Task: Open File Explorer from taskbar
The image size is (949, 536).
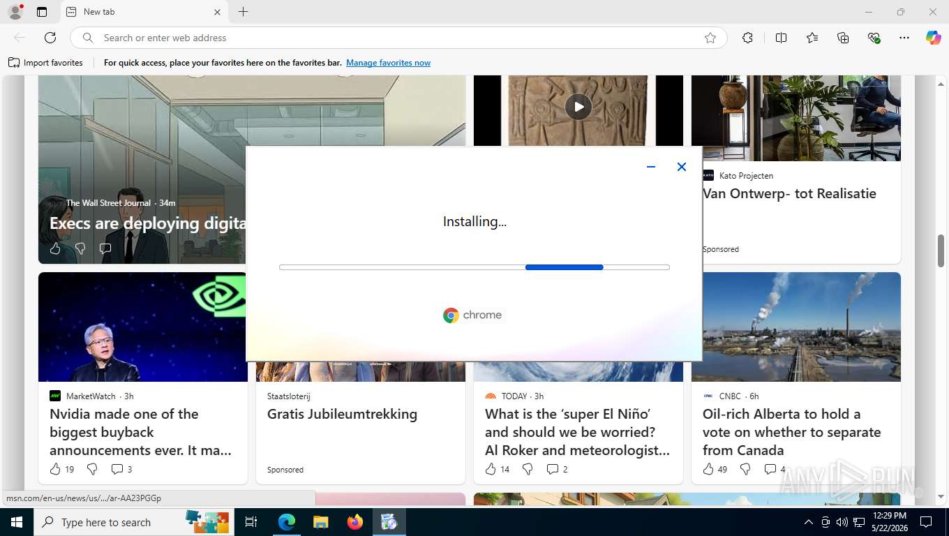Action: click(320, 522)
